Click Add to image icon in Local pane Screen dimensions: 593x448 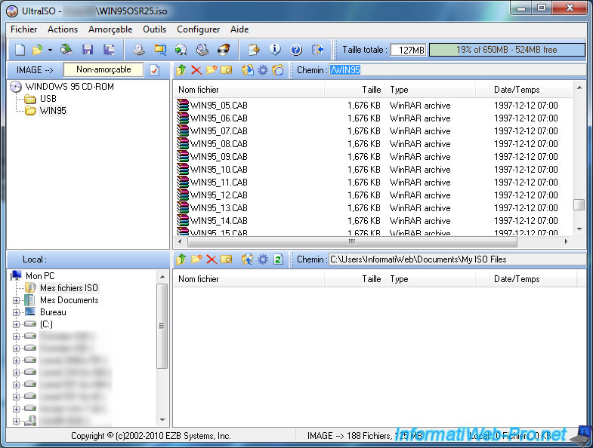pos(247,259)
